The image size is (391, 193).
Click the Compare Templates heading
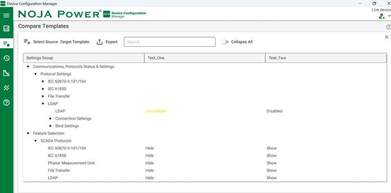point(43,26)
